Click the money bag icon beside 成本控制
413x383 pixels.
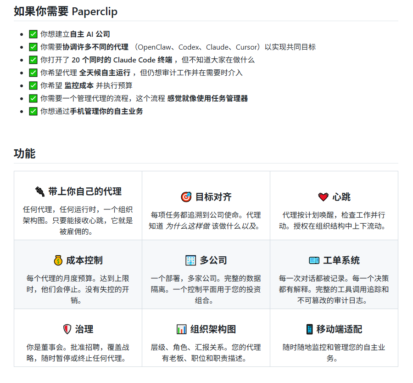pos(58,260)
